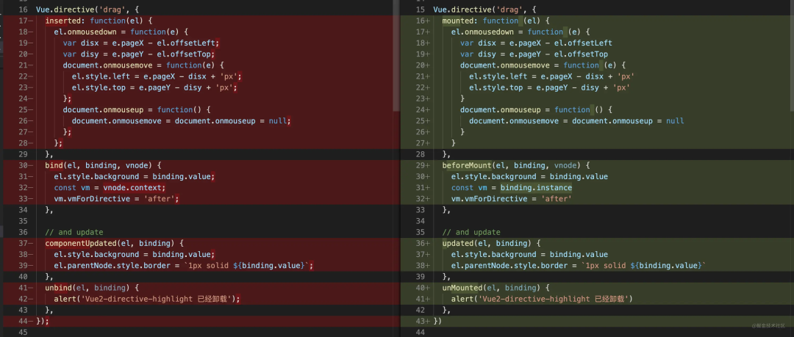Click the modified pane's vertical scrollbar thumb
794x337 pixels.
[791, 56]
